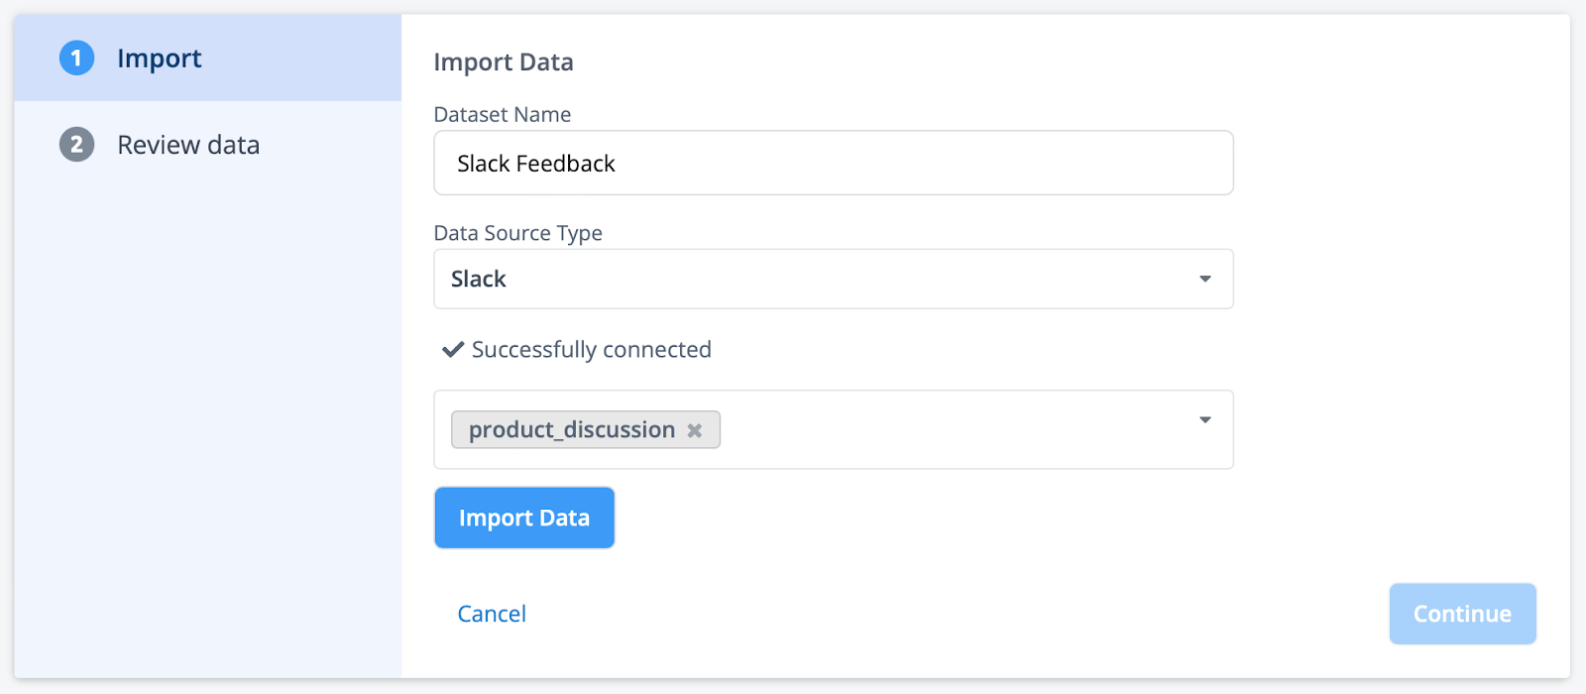
Task: Click the Dataset Name label
Action: coord(502,115)
